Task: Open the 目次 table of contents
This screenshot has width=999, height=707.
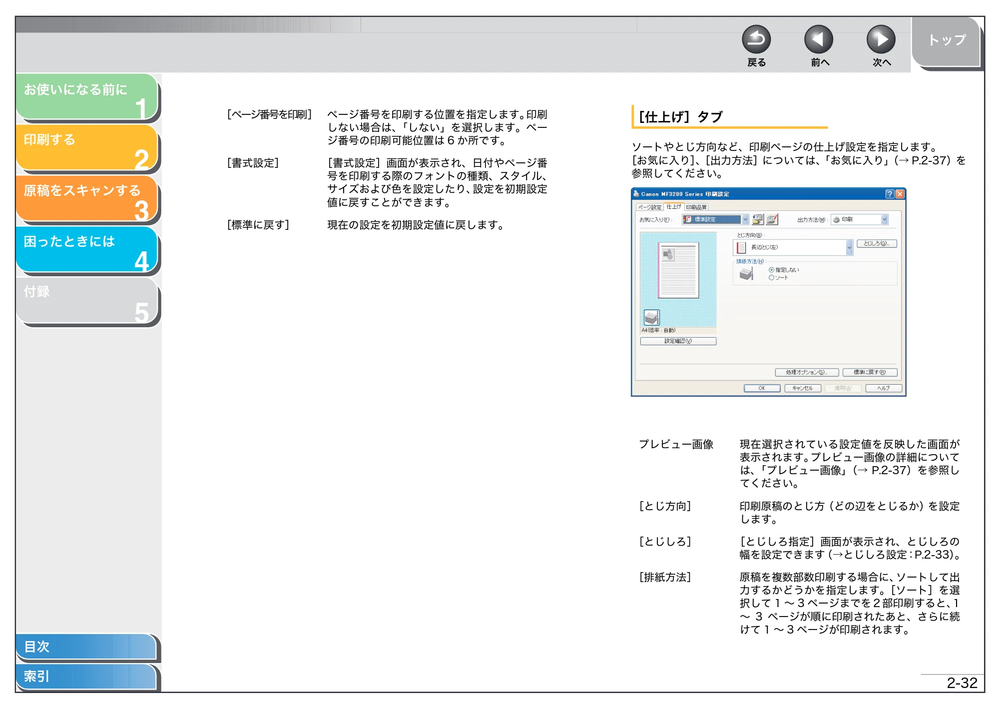Action: pos(86,647)
